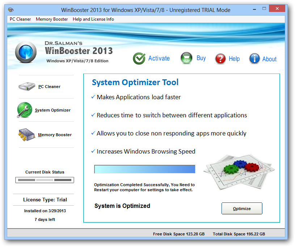Select the PC Cleaner sidebar label
The height and width of the screenshot is (247, 295).
pyautogui.click(x=49, y=87)
